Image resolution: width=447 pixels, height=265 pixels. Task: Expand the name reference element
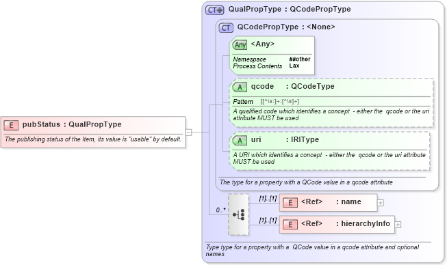click(381, 203)
